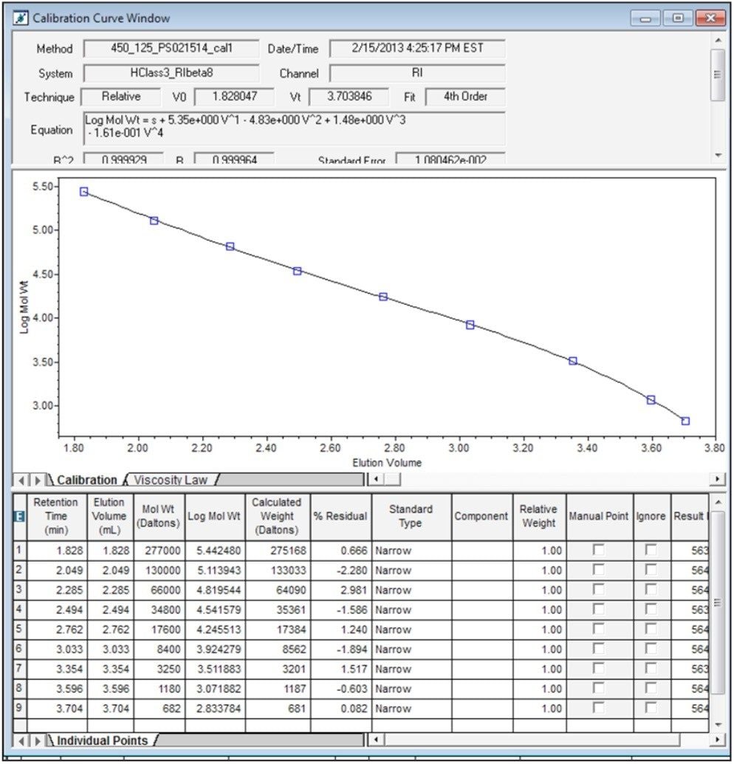Click the Retention Time column header
734x764 pixels.
tap(57, 517)
